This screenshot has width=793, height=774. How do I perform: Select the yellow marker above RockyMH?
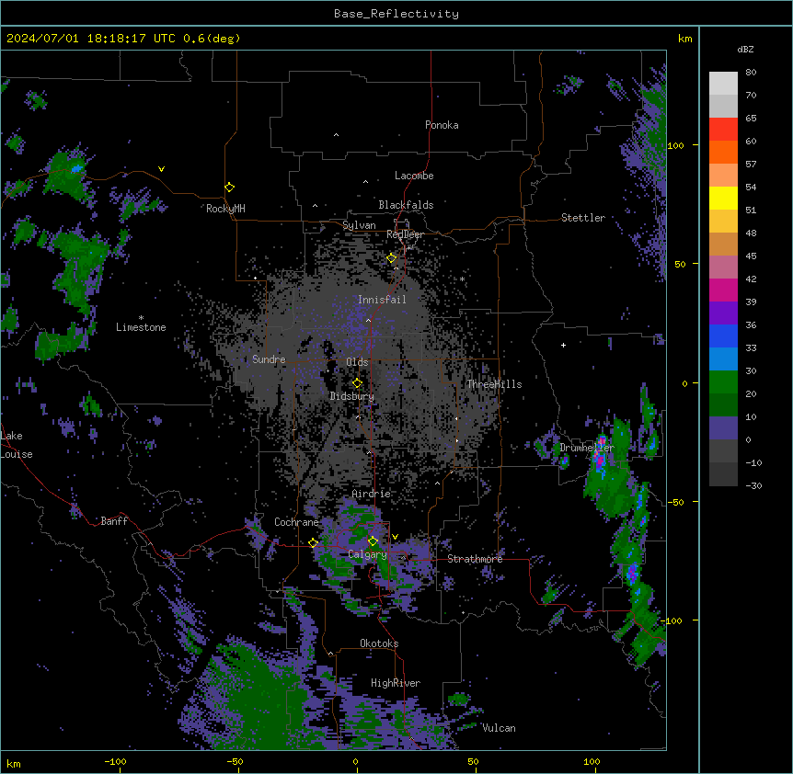pos(229,188)
